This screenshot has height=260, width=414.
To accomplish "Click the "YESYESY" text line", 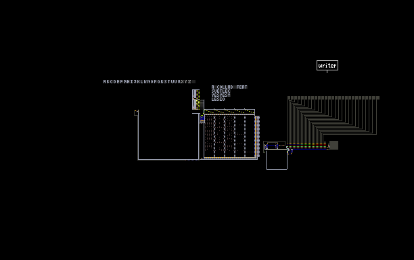I will [x=221, y=95].
